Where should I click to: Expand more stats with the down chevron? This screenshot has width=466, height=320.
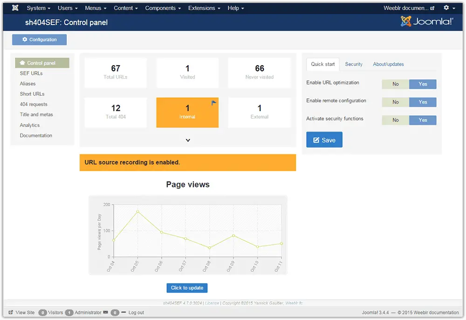pyautogui.click(x=188, y=140)
